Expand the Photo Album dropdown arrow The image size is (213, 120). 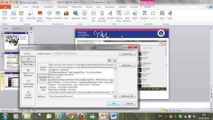point(43,21)
